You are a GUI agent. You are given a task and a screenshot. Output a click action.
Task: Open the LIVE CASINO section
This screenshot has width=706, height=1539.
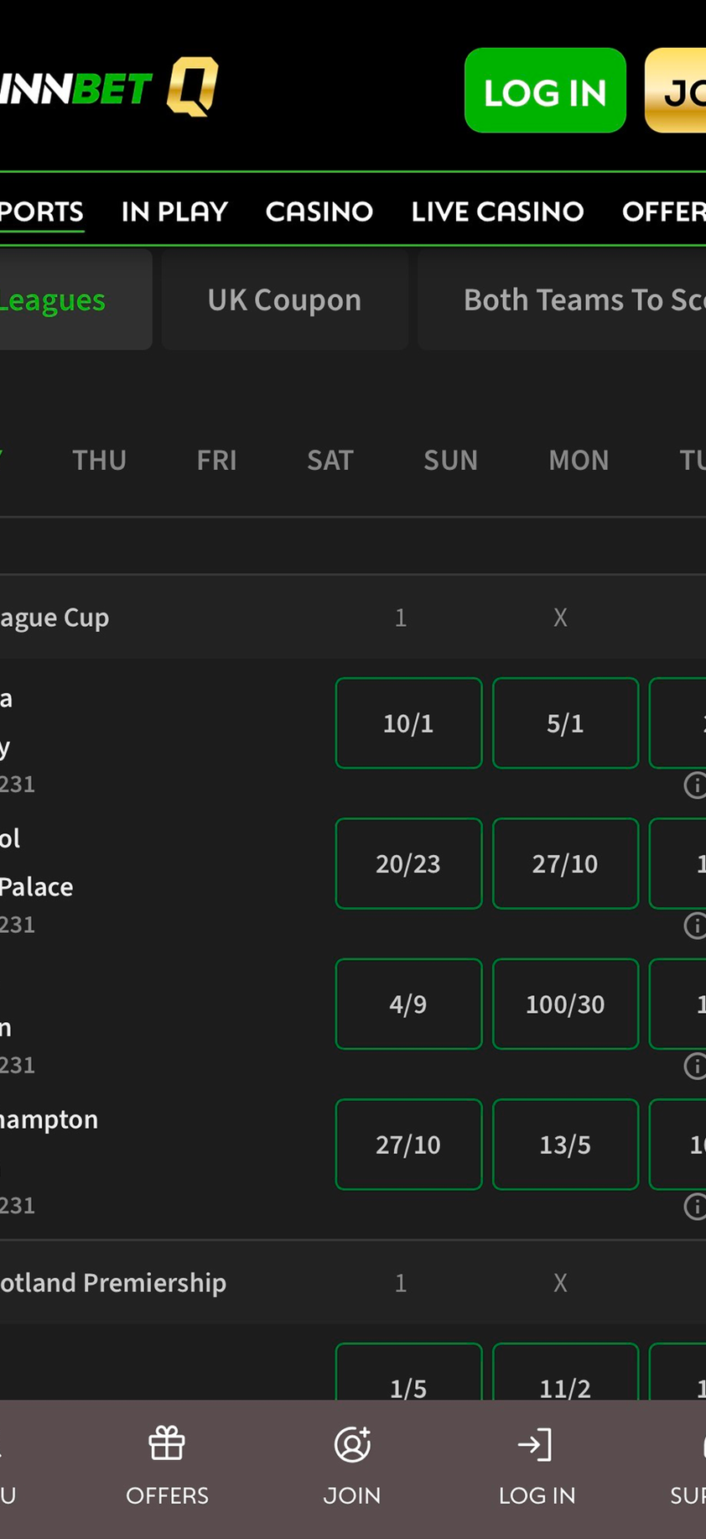click(497, 211)
